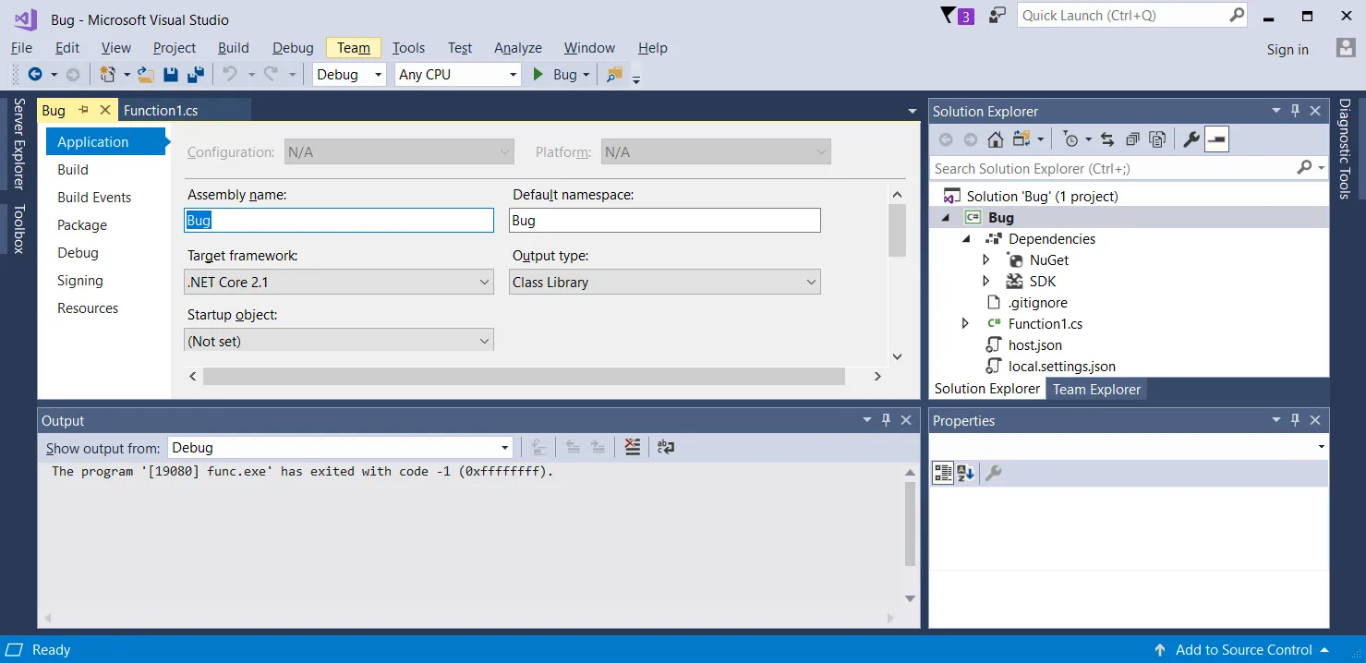
Task: Click the Home icon in Solution Explorer
Action: pyautogui.click(x=996, y=139)
